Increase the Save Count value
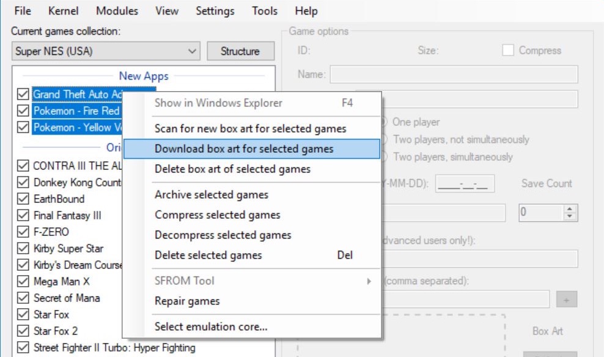This screenshot has height=357, width=604. 570,208
